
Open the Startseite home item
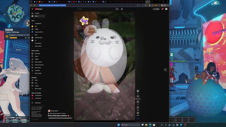(x=38, y=13)
